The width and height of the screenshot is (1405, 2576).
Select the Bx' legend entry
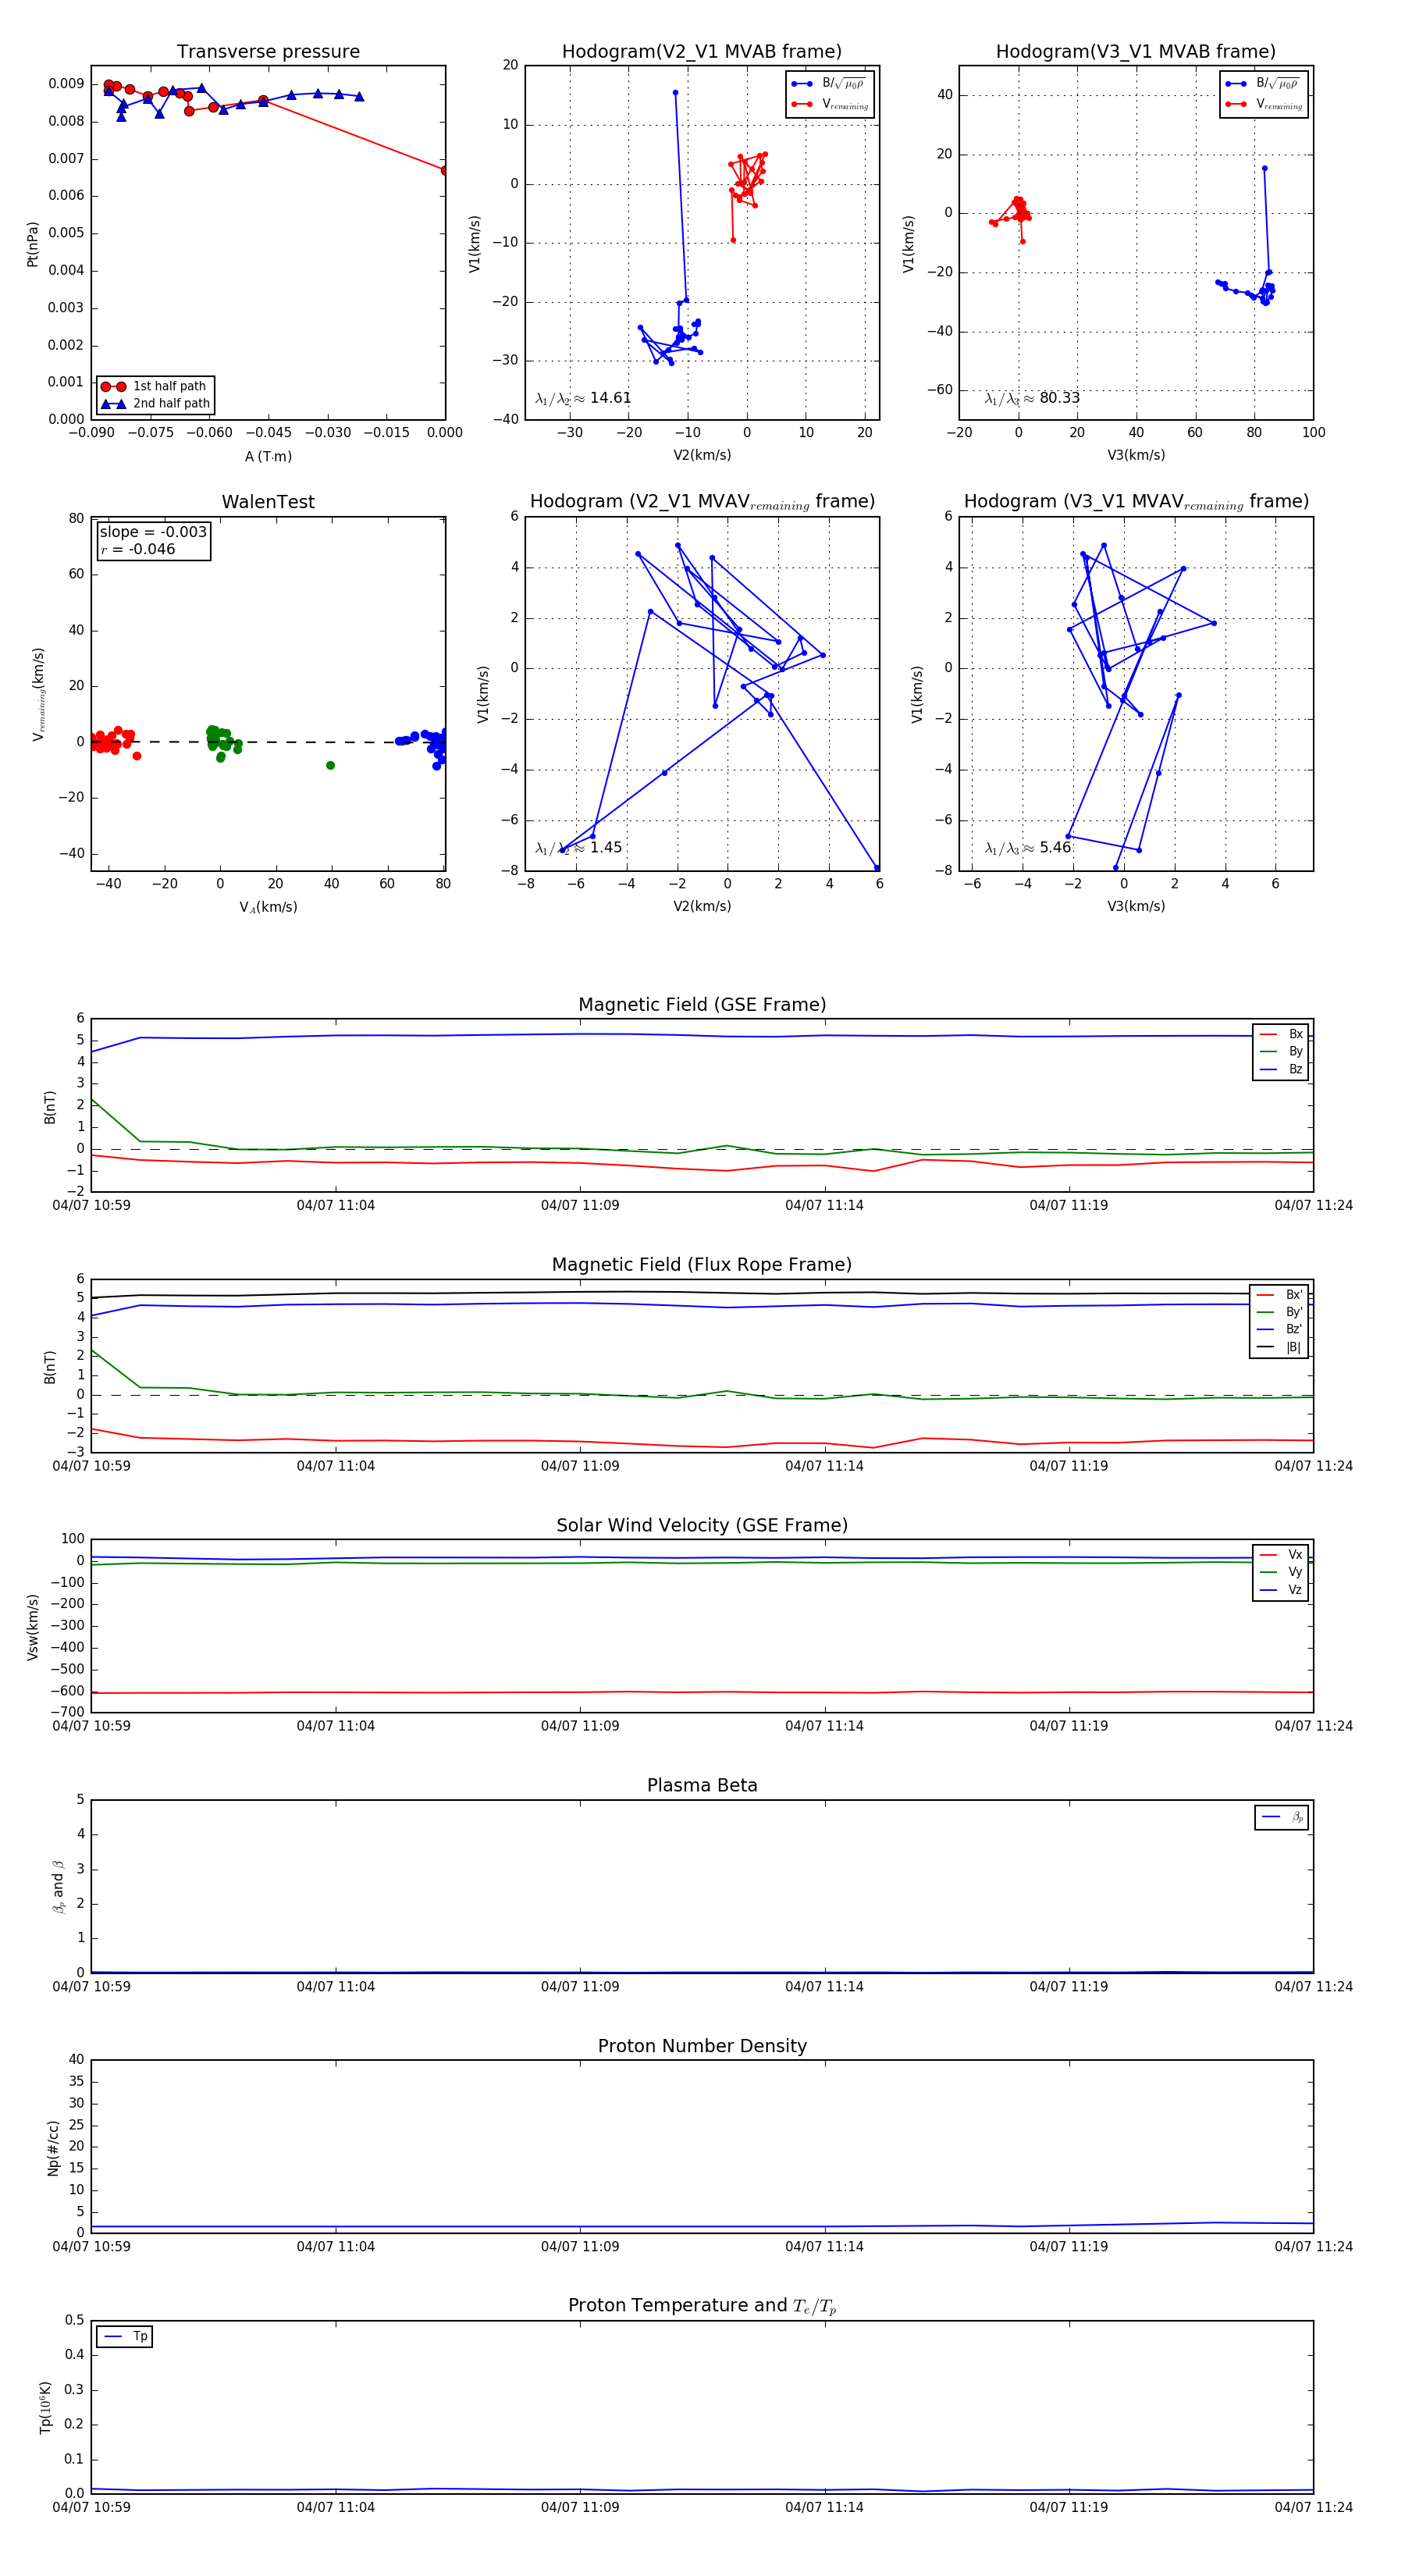(x=1279, y=1295)
